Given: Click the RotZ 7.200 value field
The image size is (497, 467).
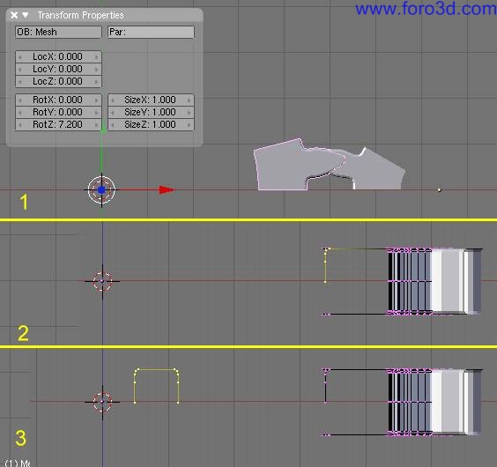Looking at the screenshot, I should (x=58, y=124).
